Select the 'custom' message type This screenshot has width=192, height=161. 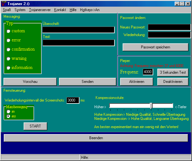click(9, 31)
